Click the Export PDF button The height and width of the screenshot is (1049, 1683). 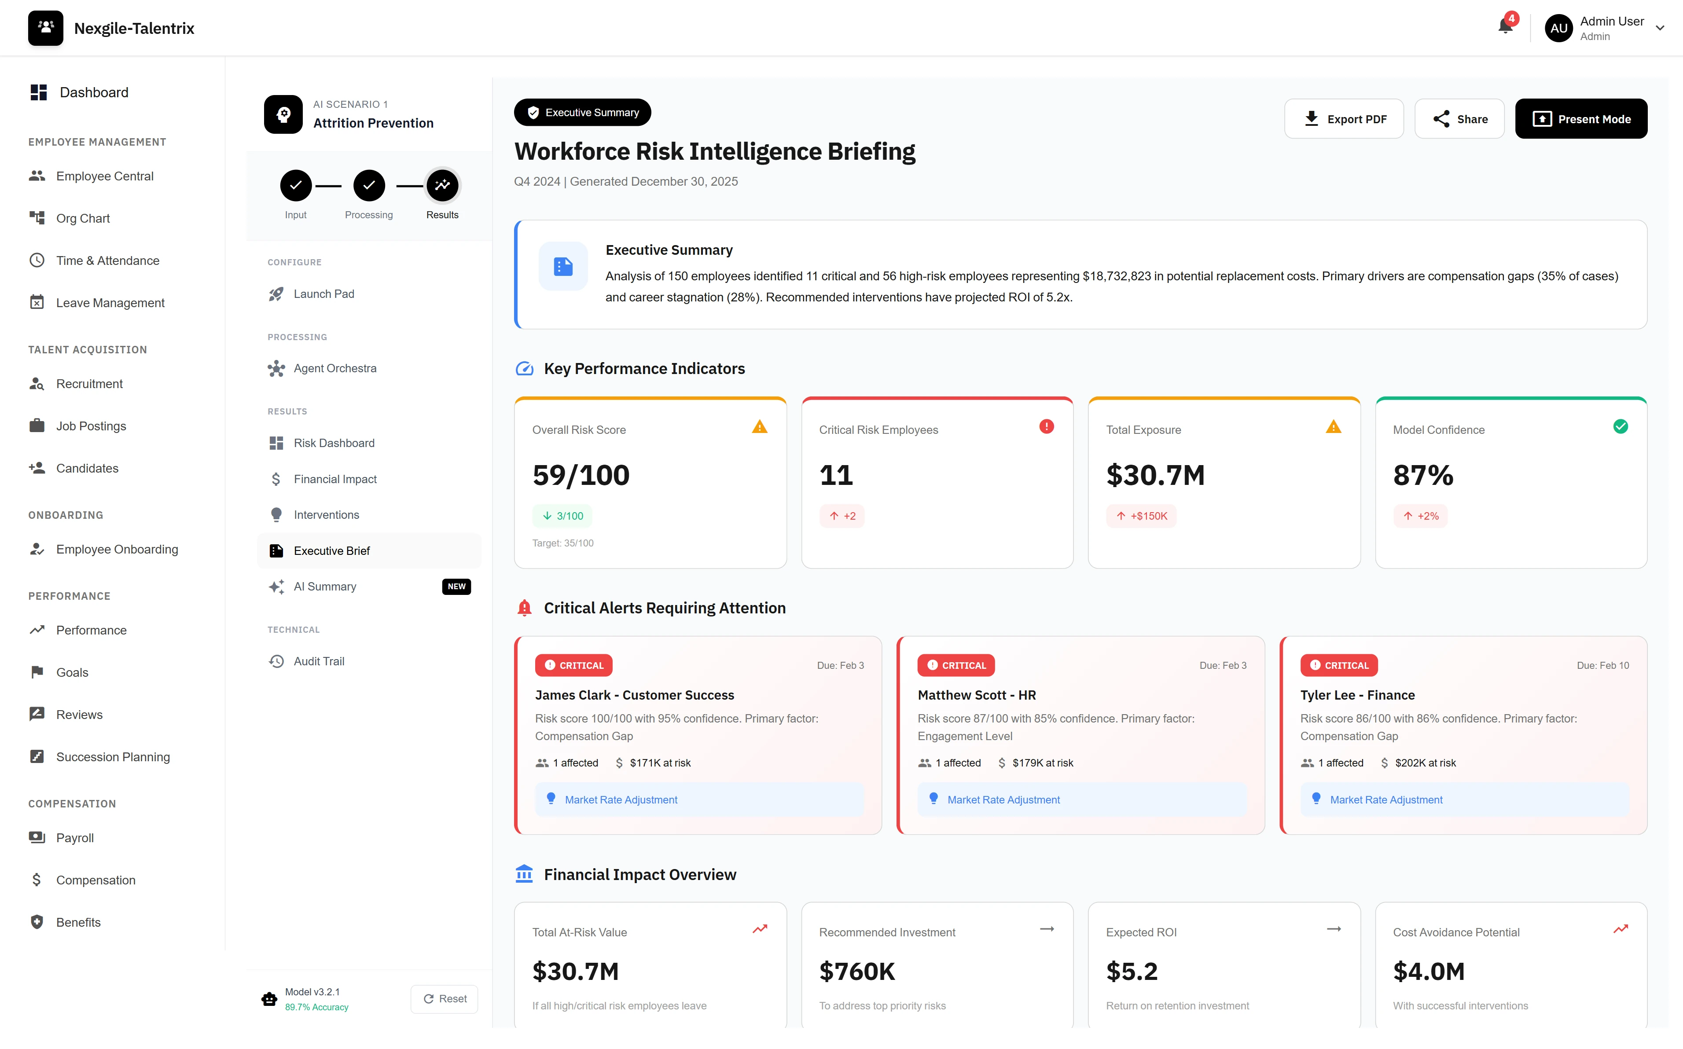coord(1344,119)
